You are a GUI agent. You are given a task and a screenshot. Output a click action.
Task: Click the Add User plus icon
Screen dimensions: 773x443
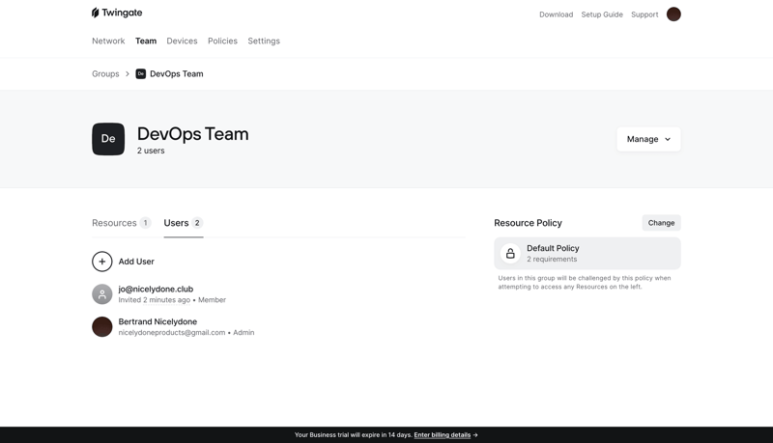tap(102, 262)
